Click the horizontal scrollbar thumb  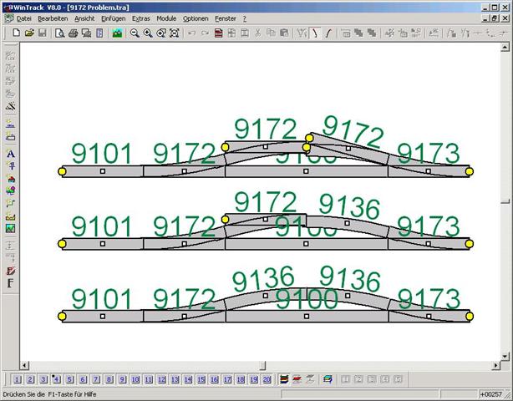tap(262, 365)
